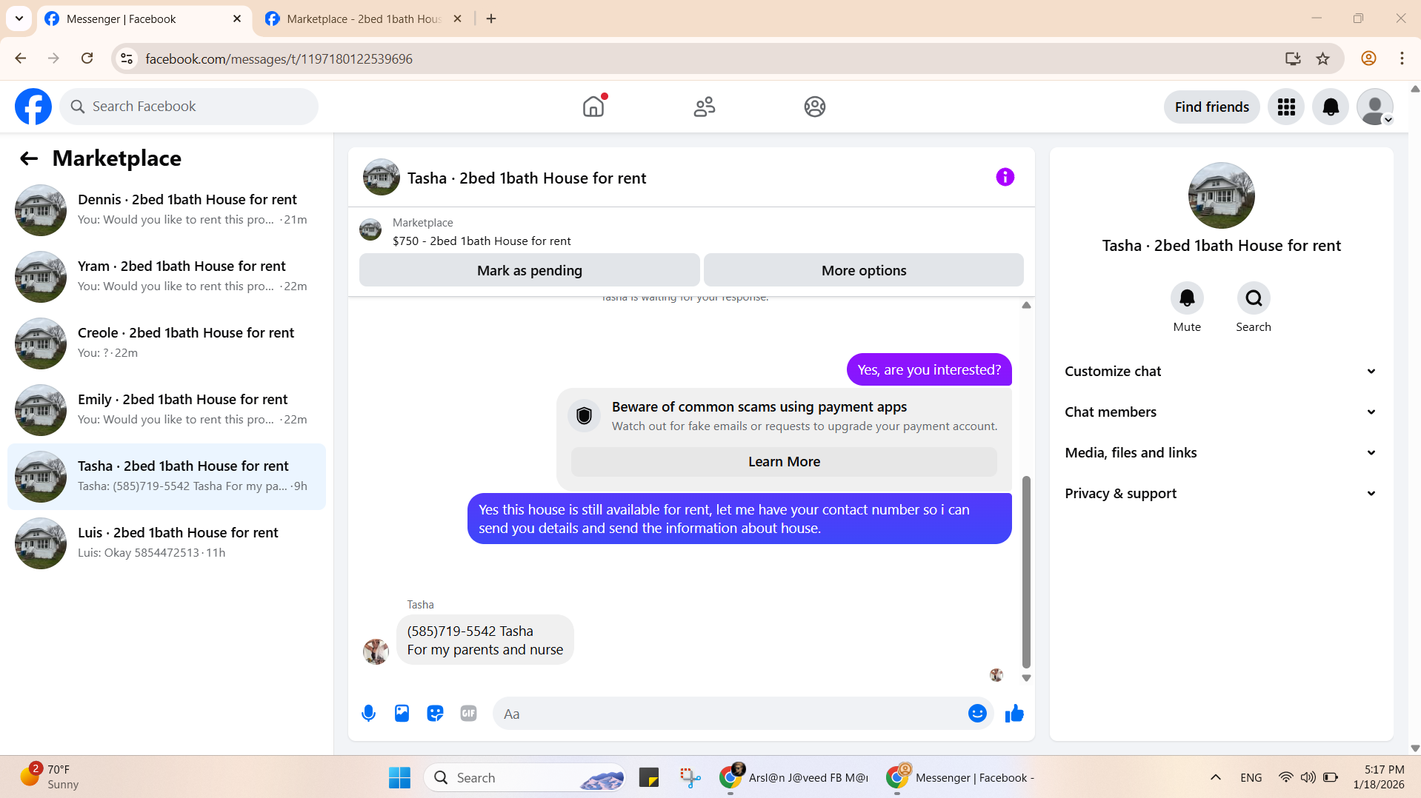Open Luis conversation in chat list
1421x798 pixels.
[167, 543]
